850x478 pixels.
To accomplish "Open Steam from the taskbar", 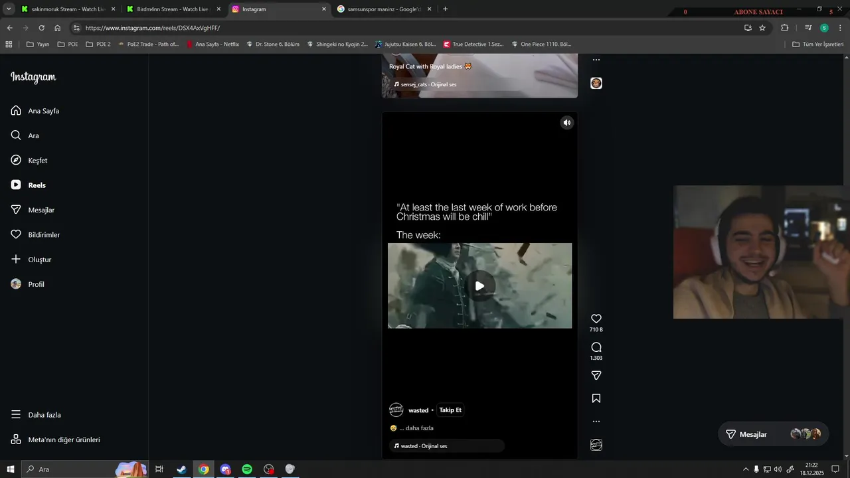I will pos(181,469).
